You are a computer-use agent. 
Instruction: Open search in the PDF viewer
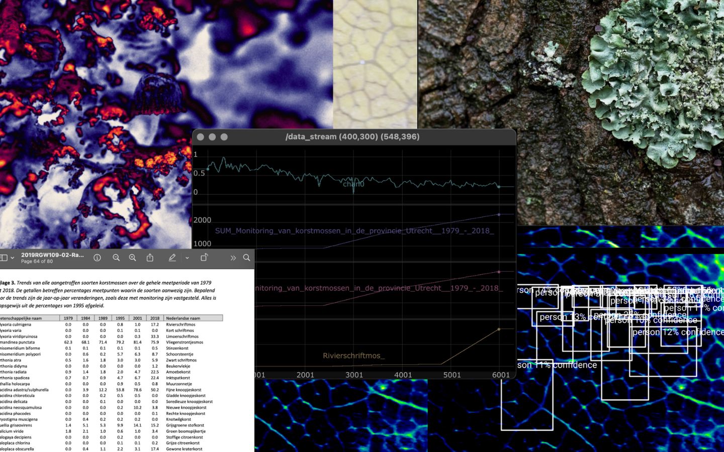(x=246, y=258)
